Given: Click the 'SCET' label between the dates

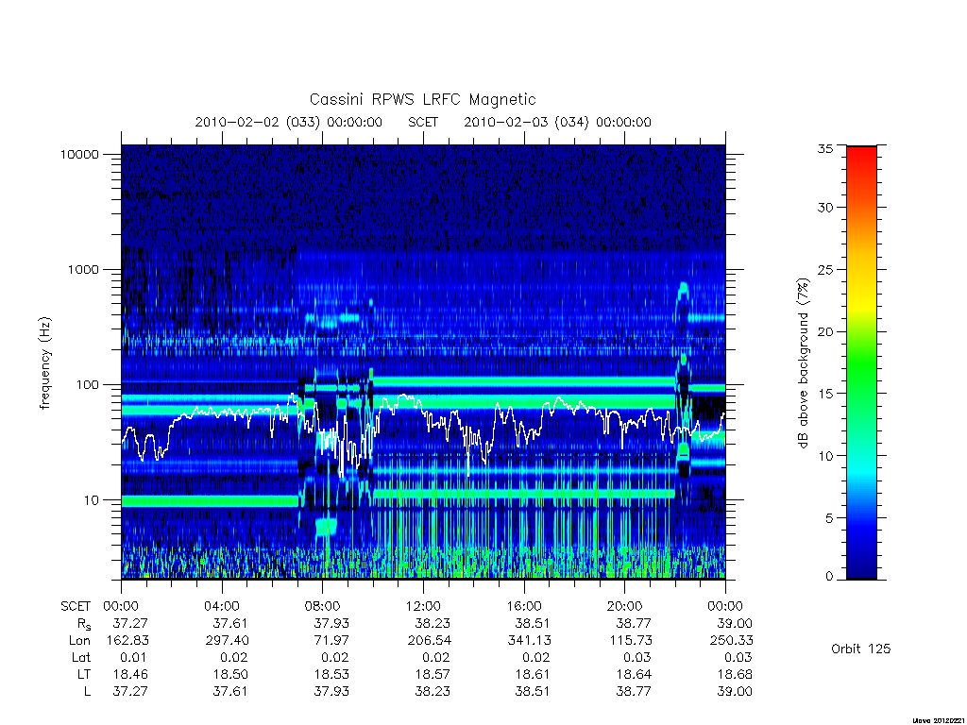Looking at the screenshot, I should click(x=423, y=122).
